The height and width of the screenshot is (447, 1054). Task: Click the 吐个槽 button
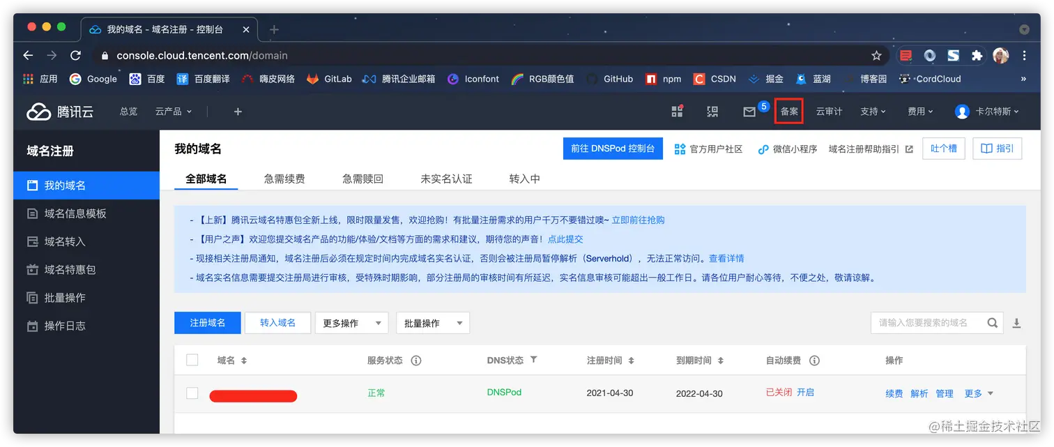click(x=944, y=149)
